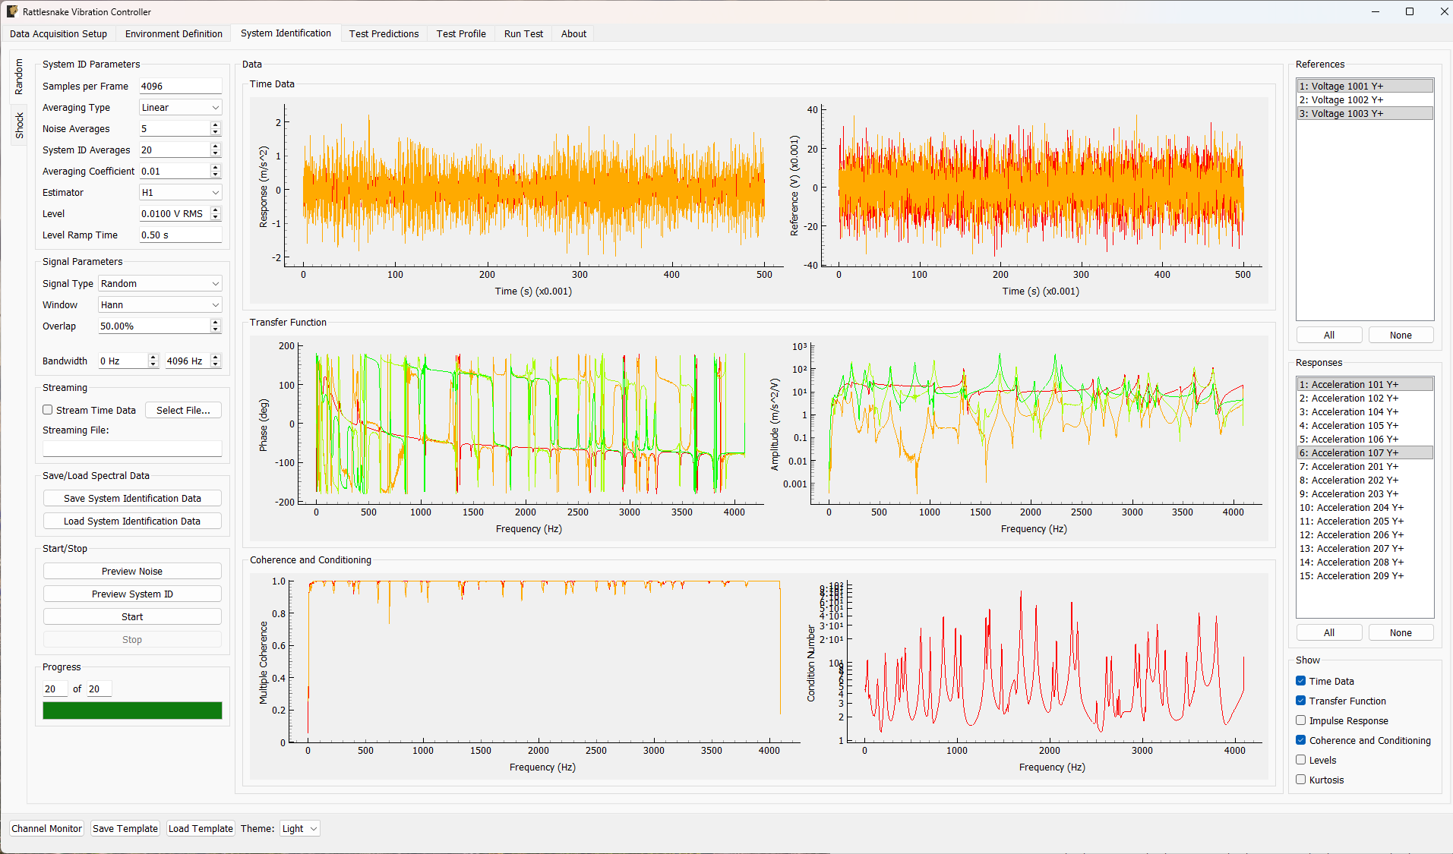Viewport: 1453px width, 854px height.
Task: Select All references button
Action: coord(1329,335)
